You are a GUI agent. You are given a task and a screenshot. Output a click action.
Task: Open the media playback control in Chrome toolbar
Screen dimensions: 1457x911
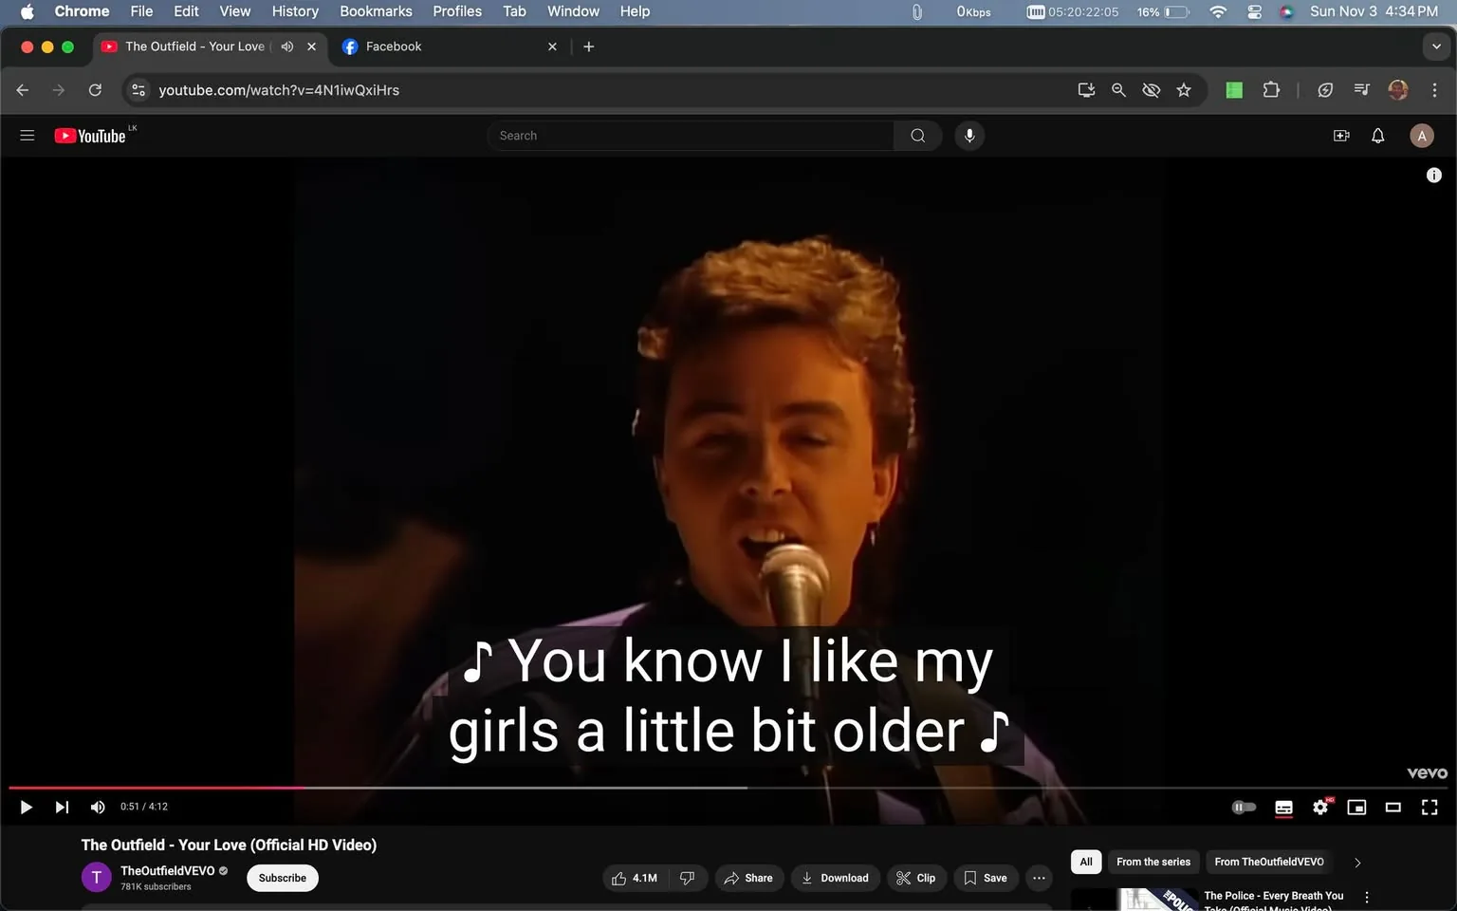pyautogui.click(x=1360, y=89)
